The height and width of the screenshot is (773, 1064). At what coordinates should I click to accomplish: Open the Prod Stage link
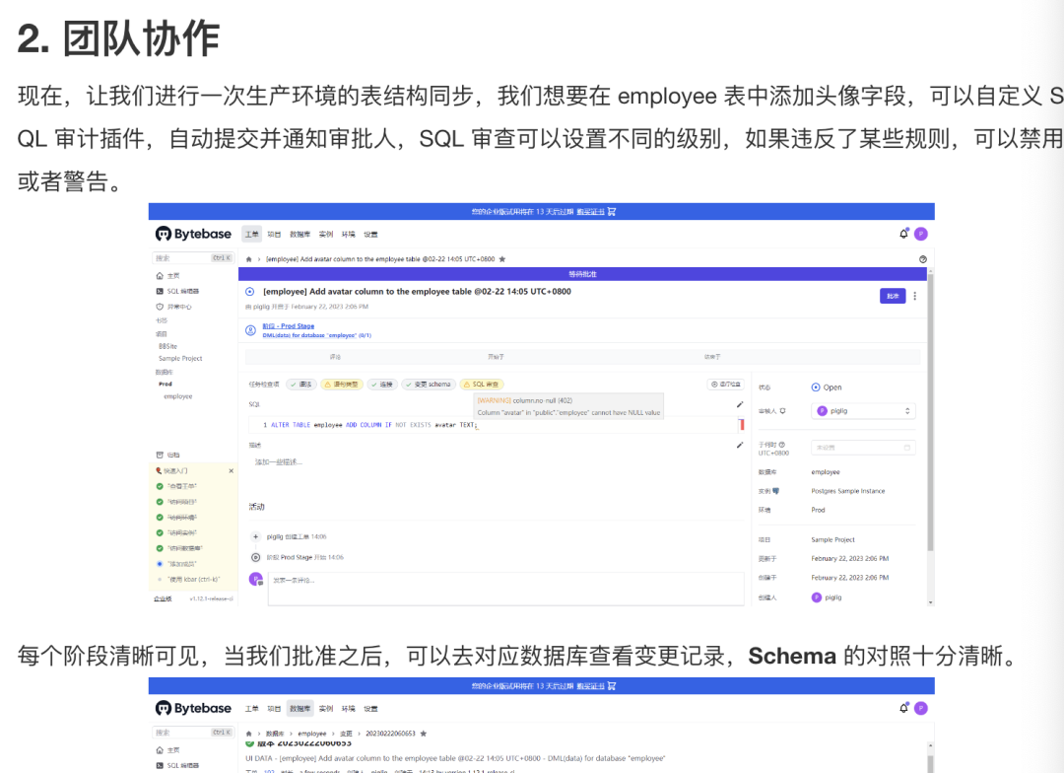coord(289,326)
